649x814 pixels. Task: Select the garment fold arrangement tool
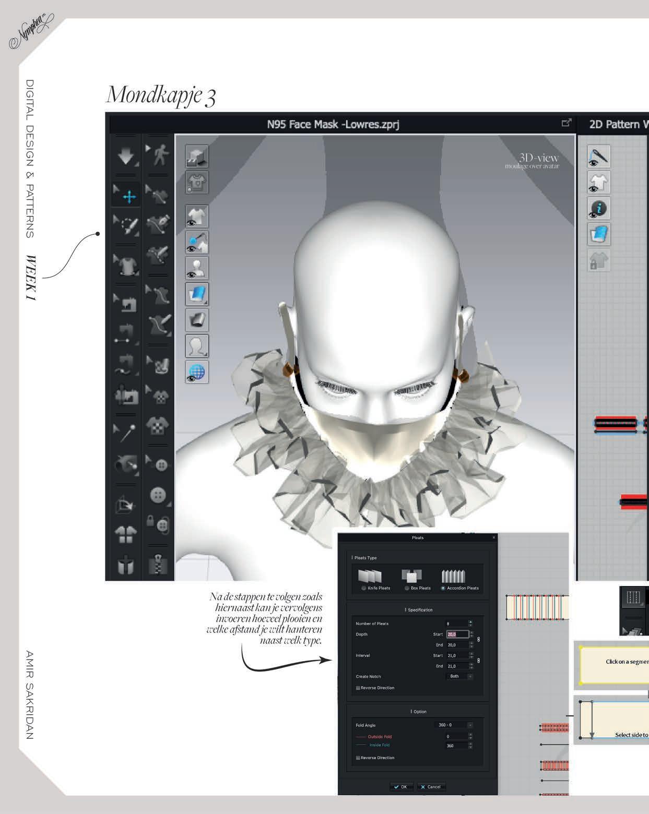(x=126, y=264)
